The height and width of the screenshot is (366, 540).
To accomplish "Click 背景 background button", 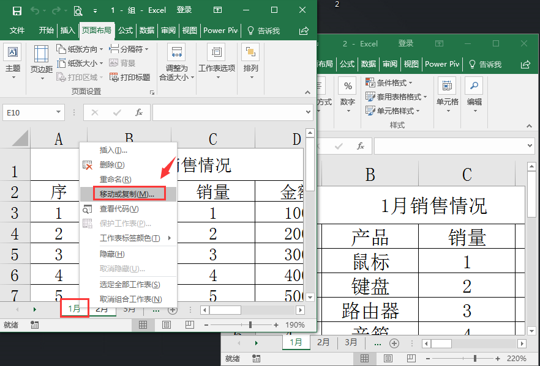I will click(x=122, y=63).
